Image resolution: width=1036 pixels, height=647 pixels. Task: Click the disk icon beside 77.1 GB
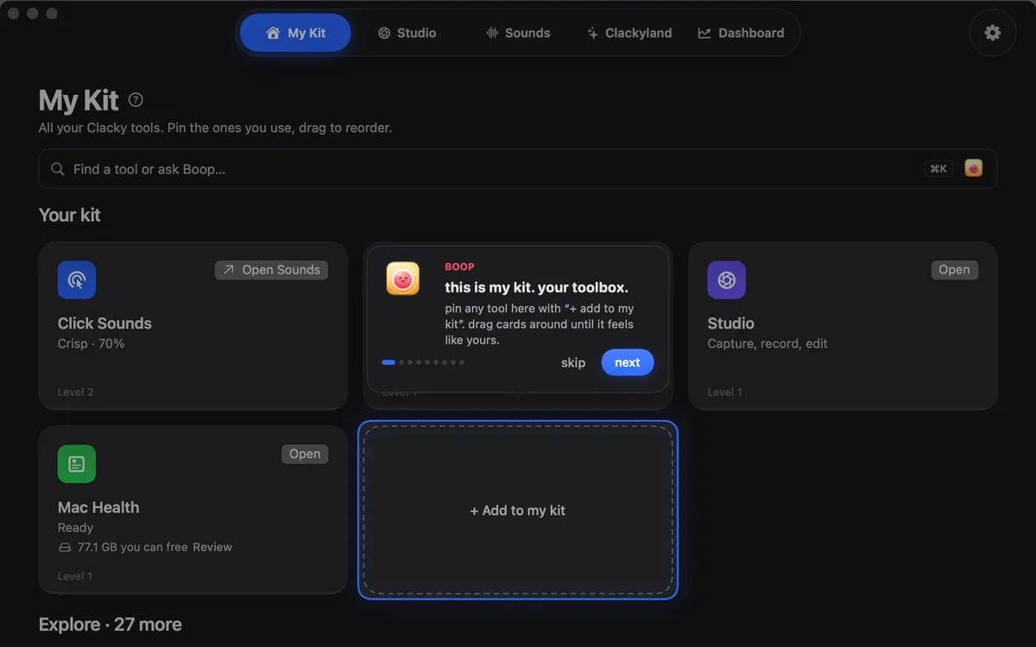[65, 547]
